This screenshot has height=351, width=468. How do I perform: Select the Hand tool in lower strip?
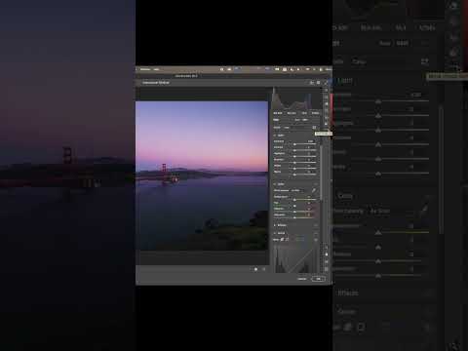click(327, 254)
